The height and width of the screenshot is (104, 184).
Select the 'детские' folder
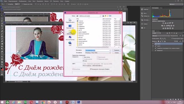(80, 38)
